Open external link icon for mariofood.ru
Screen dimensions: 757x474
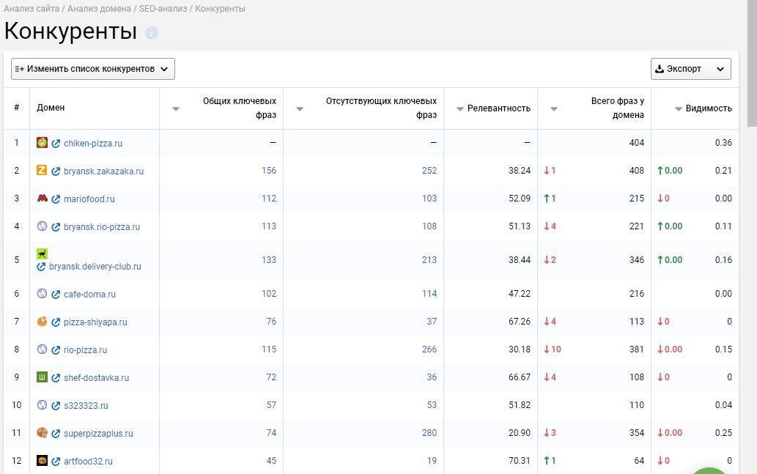(56, 199)
